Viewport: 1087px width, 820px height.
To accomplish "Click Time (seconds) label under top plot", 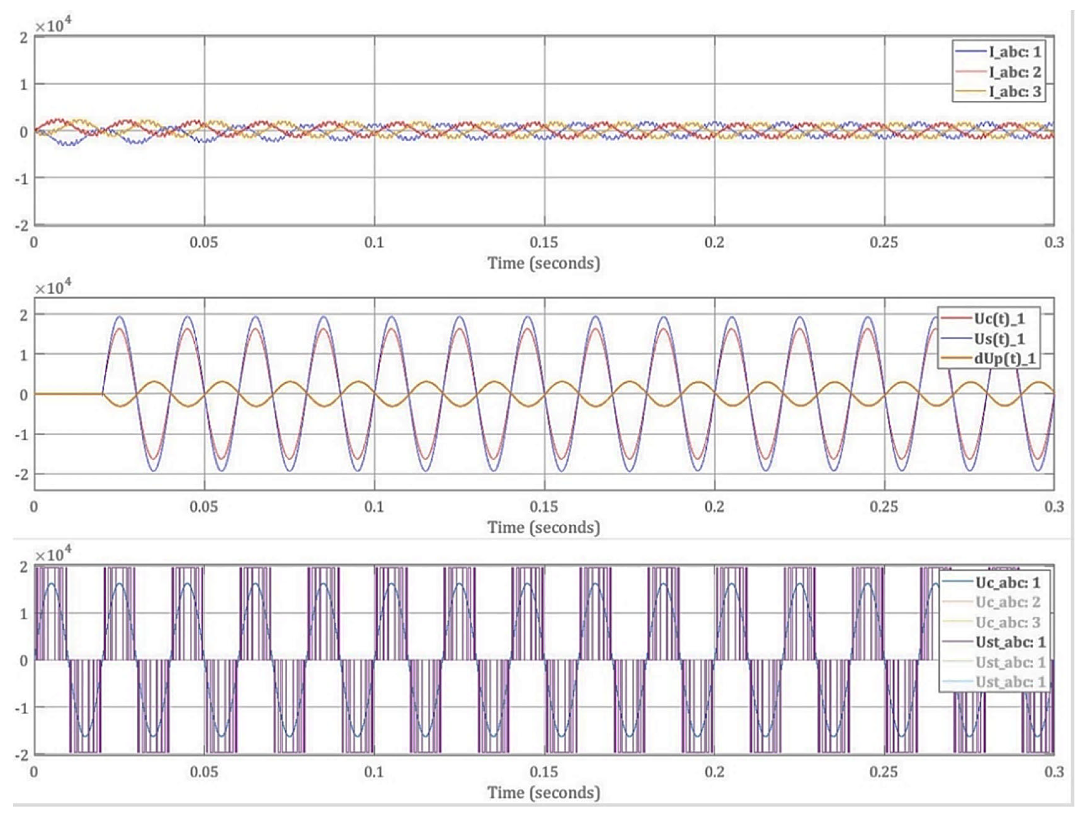I will [543, 263].
